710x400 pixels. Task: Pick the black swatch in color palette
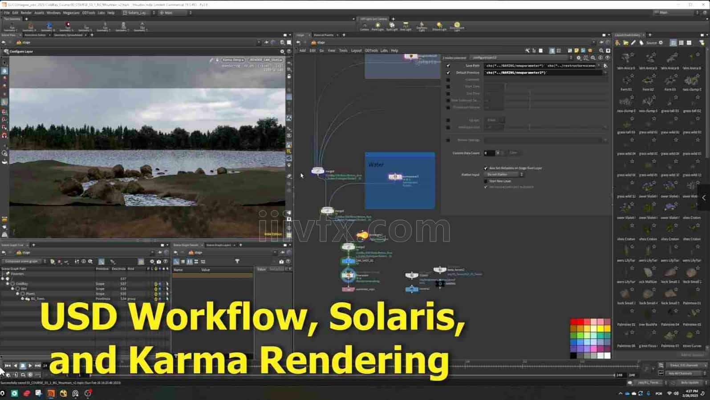click(x=574, y=356)
